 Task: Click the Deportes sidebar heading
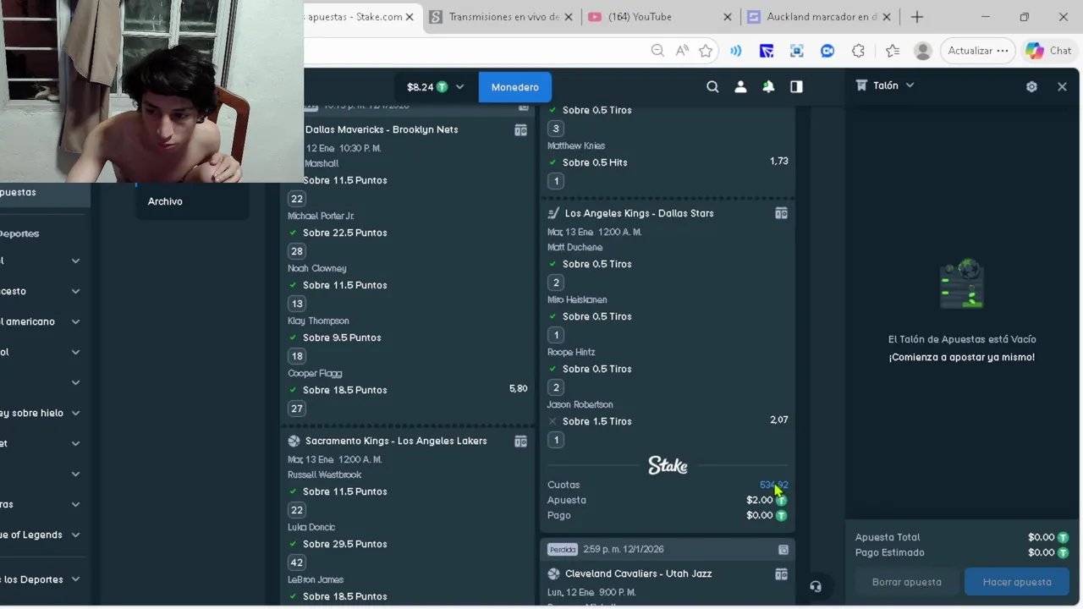point(19,233)
